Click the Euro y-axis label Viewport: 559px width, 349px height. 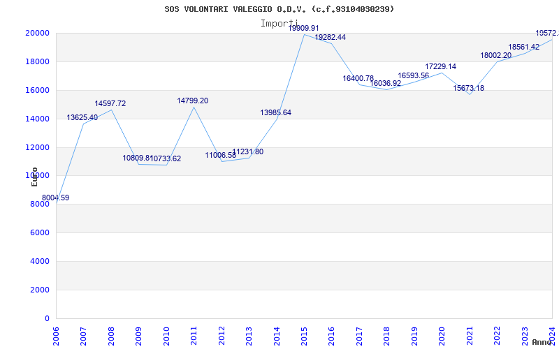(34, 177)
